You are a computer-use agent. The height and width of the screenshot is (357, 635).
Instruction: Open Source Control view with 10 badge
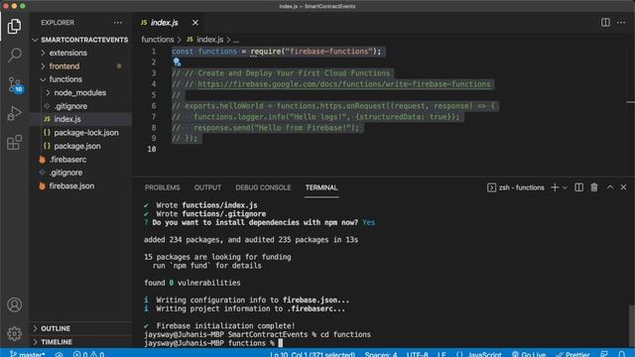[x=15, y=85]
